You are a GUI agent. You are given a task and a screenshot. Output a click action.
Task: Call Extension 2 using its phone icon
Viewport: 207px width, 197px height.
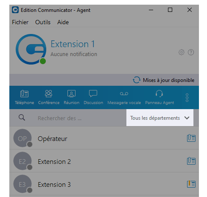(191, 161)
